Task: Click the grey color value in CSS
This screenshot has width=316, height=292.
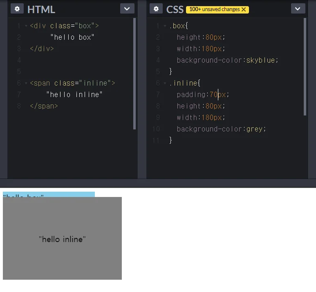Action: [254, 129]
